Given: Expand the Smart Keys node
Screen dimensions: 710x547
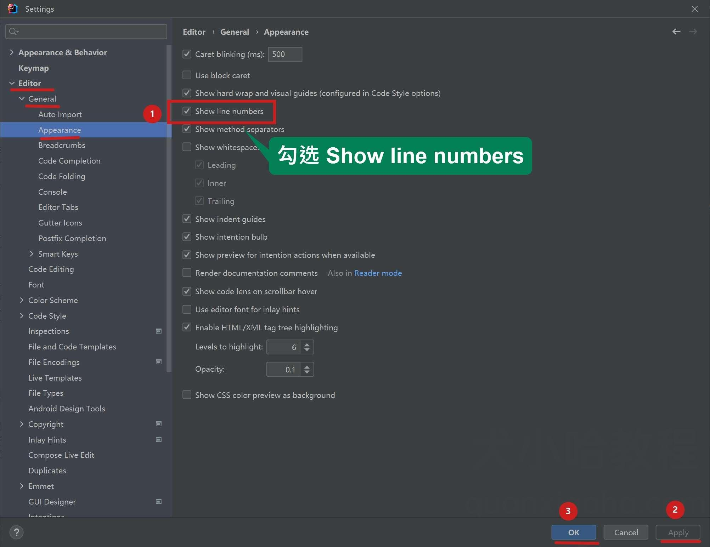Looking at the screenshot, I should (32, 254).
